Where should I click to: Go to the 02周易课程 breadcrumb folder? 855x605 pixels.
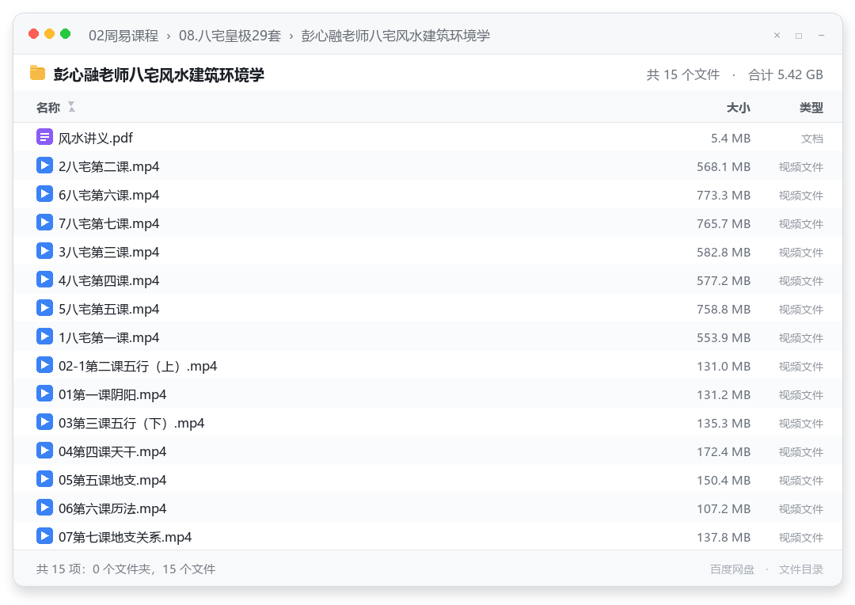pos(123,36)
